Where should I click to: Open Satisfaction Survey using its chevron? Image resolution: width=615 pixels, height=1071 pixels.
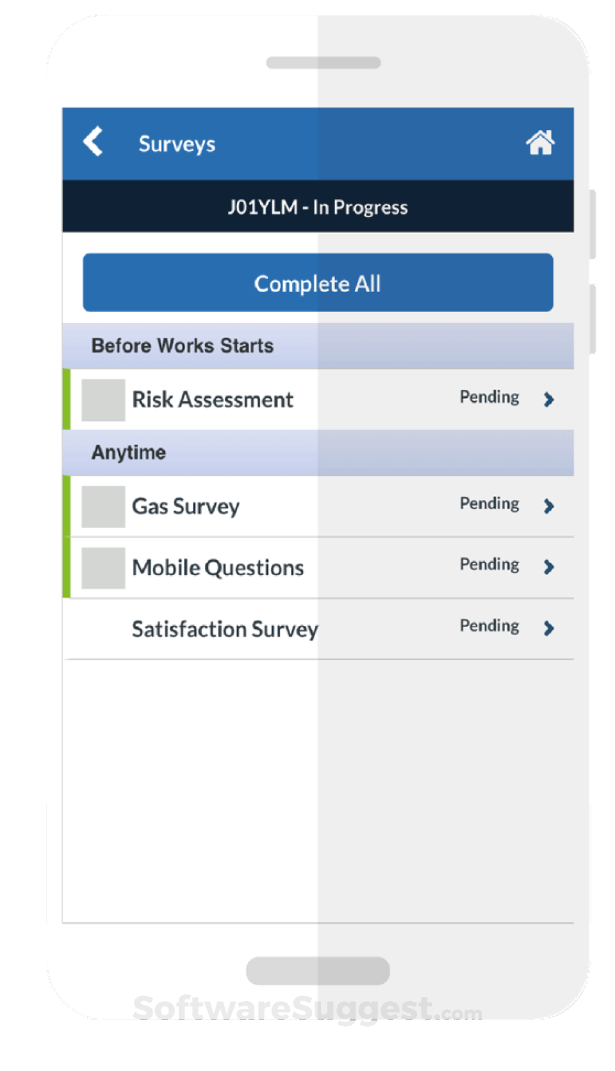click(x=548, y=628)
